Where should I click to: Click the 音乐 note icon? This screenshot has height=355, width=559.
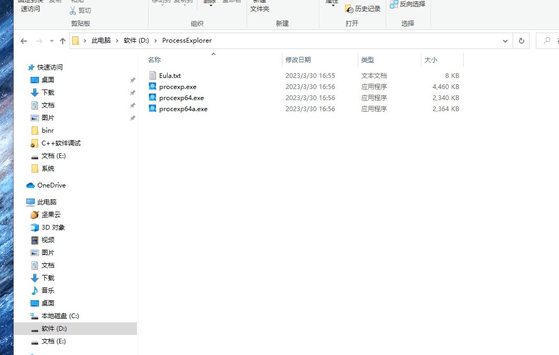35,291
